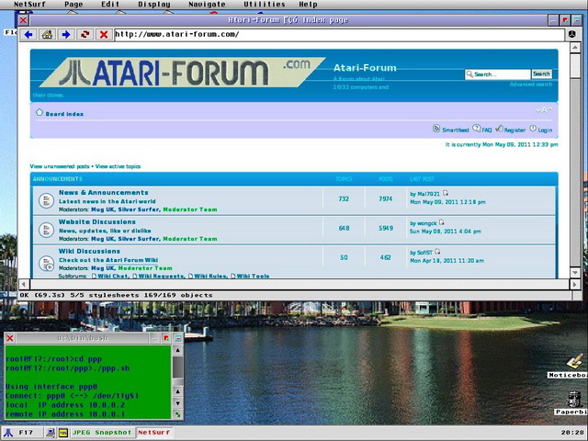Open the Help menu
The height and width of the screenshot is (441, 588).
[x=309, y=5]
